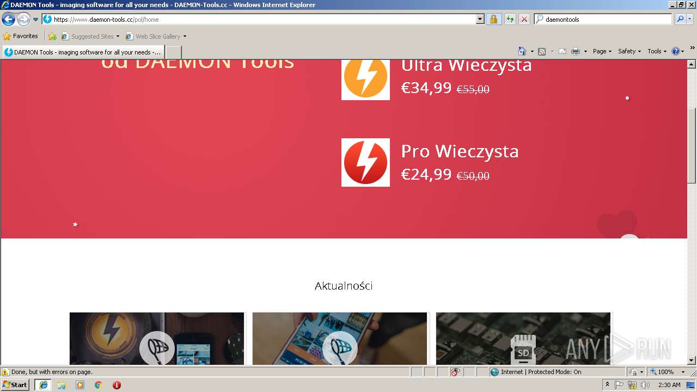Open the Windows Start menu

click(15, 384)
